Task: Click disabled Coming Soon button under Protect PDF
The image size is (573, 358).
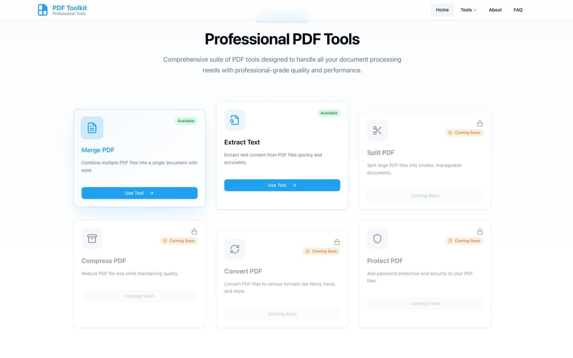Action: click(425, 303)
